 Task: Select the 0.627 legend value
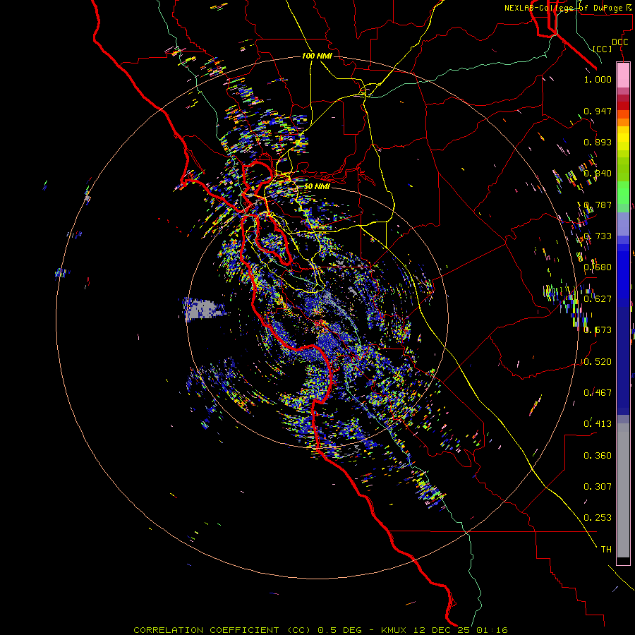[x=598, y=298]
